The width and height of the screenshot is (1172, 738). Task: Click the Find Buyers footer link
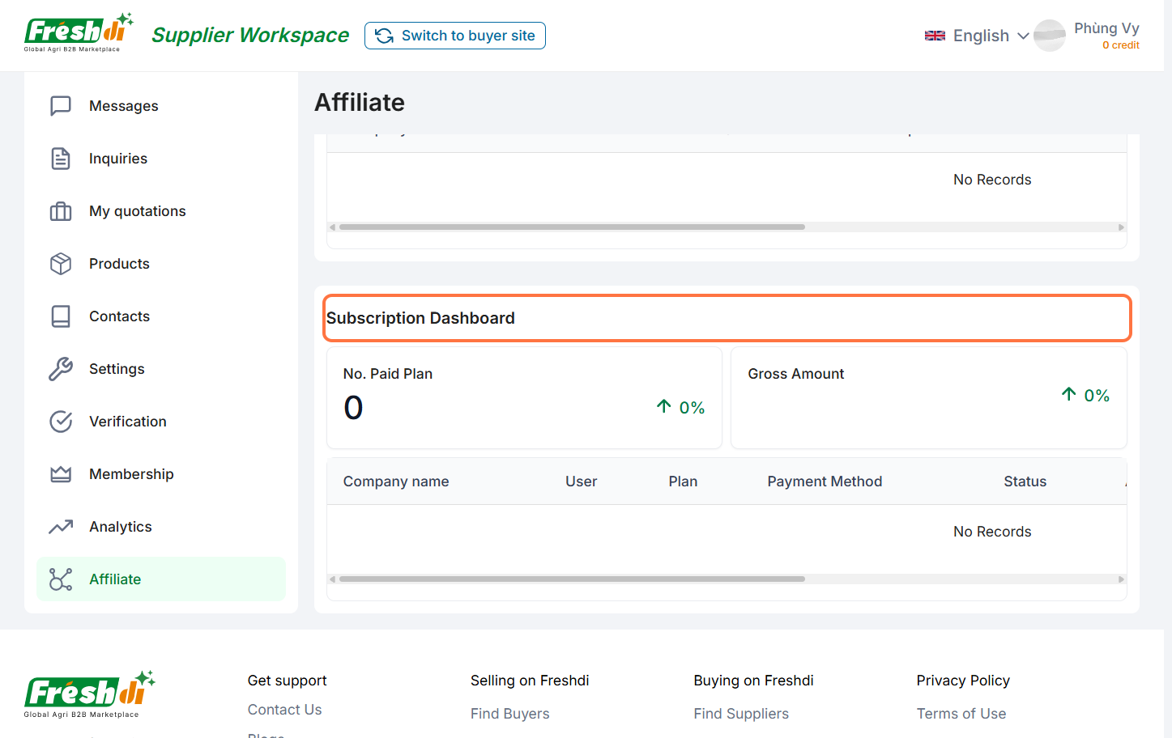point(509,714)
